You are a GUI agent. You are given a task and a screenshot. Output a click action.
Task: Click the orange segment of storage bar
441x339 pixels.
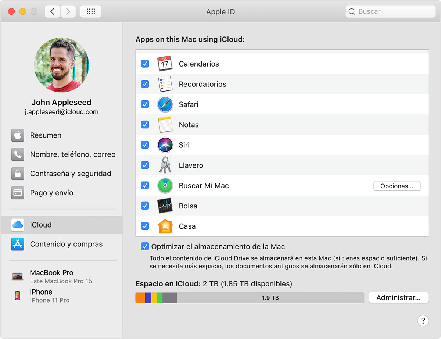coord(140,298)
